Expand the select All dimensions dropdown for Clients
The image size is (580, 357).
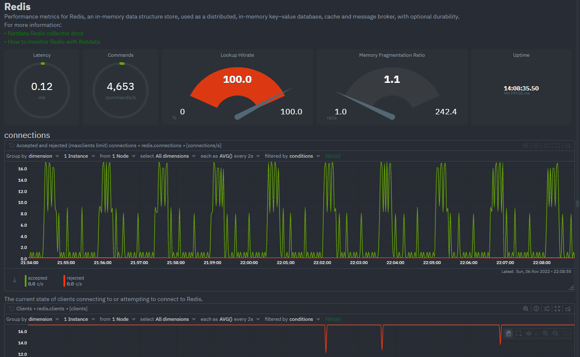pos(168,319)
